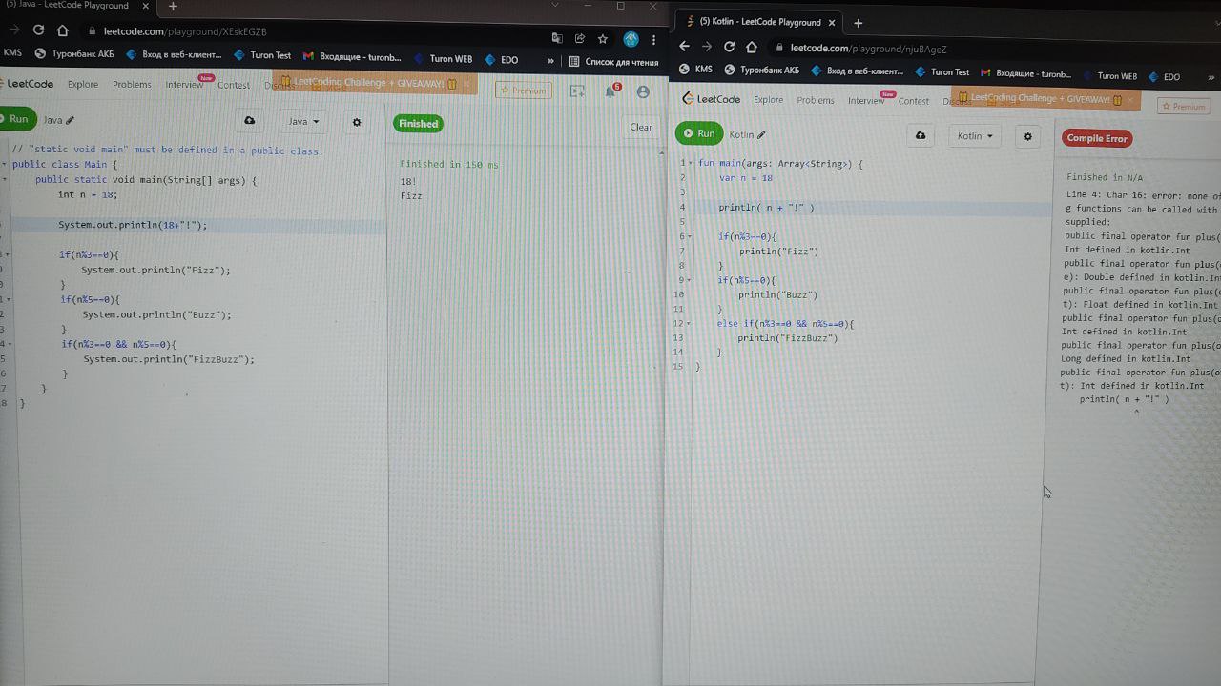Open Turon Test bookmark in Java window

tap(263, 55)
